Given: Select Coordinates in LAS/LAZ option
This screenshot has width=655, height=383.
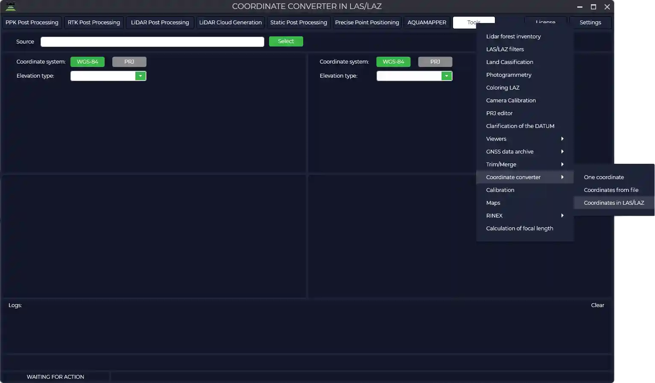Looking at the screenshot, I should coord(614,203).
